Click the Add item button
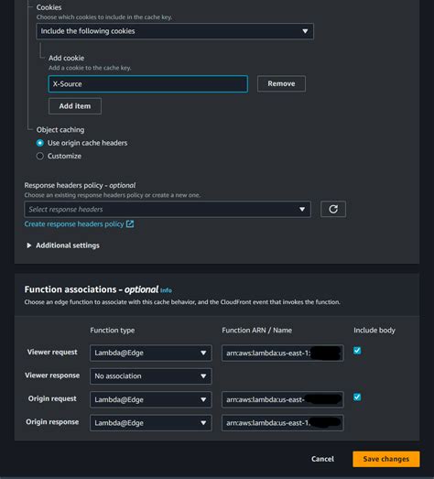The height and width of the screenshot is (479, 434). (75, 106)
